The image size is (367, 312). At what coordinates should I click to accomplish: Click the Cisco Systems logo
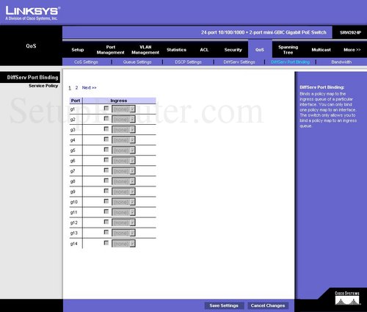point(347,298)
